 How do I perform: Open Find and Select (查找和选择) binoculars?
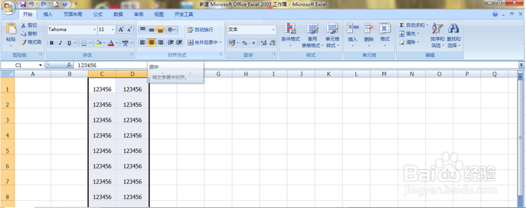[x=453, y=36]
